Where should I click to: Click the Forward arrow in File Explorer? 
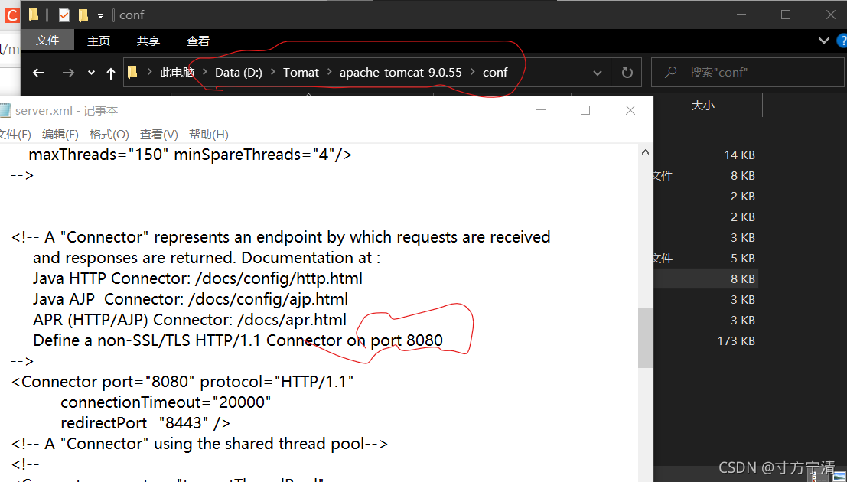pyautogui.click(x=68, y=73)
